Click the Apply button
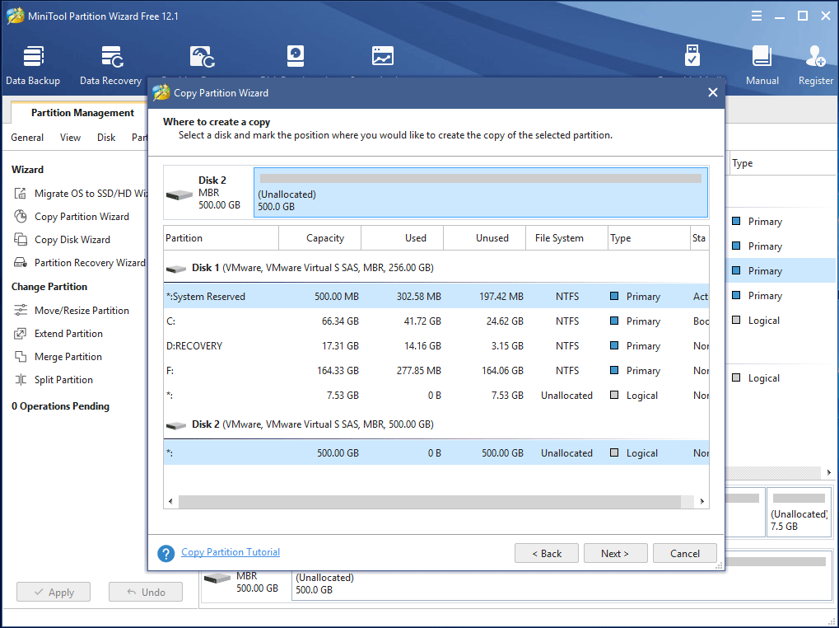The width and height of the screenshot is (839, 628). [54, 592]
